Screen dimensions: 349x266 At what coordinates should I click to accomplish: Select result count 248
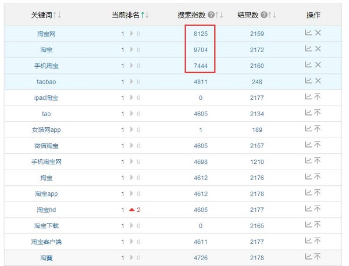[x=257, y=82]
